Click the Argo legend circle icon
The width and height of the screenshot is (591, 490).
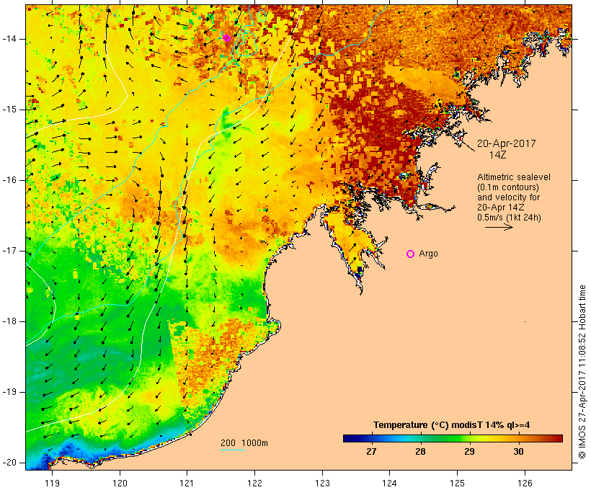click(x=411, y=254)
